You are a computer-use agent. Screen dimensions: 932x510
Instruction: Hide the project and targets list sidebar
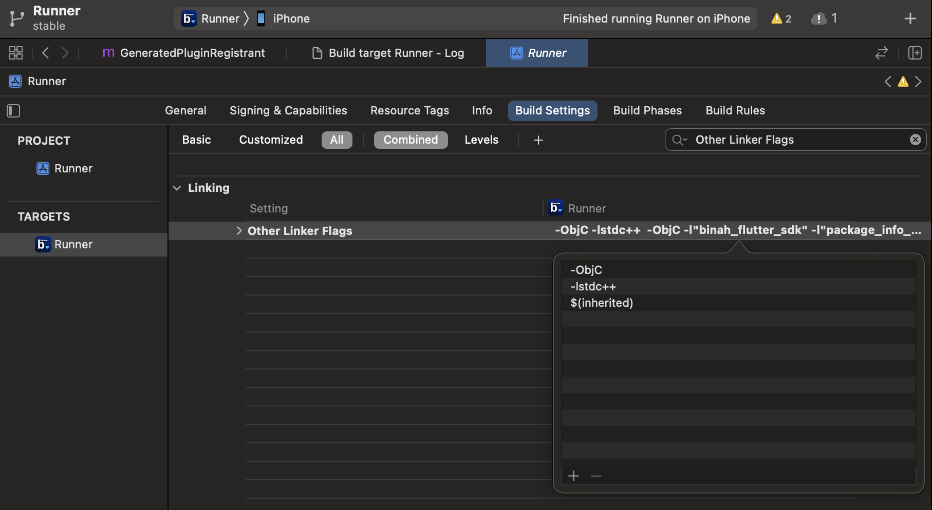(13, 111)
